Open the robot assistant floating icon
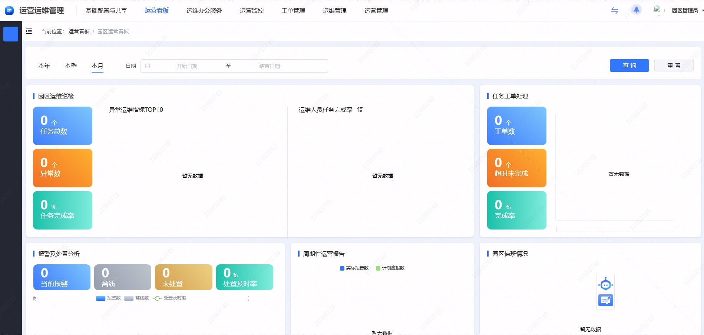The image size is (704, 335). [606, 284]
